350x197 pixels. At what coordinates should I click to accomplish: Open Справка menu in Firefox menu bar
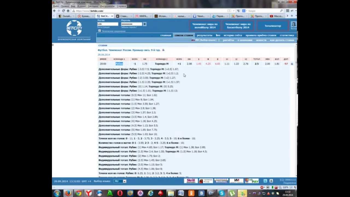(x=121, y=6)
